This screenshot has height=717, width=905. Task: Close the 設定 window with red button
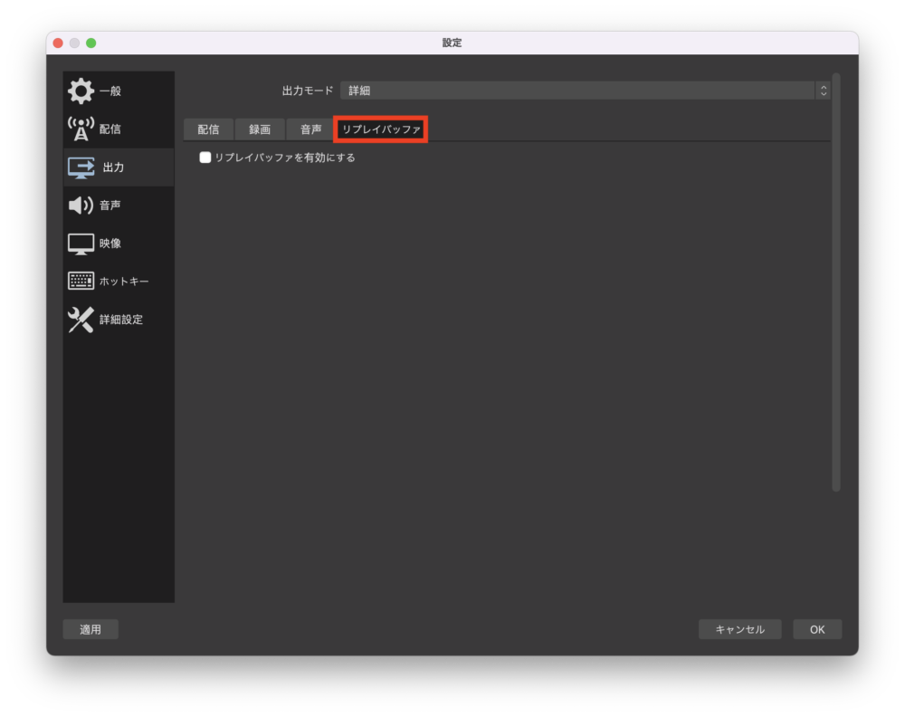pyautogui.click(x=58, y=43)
